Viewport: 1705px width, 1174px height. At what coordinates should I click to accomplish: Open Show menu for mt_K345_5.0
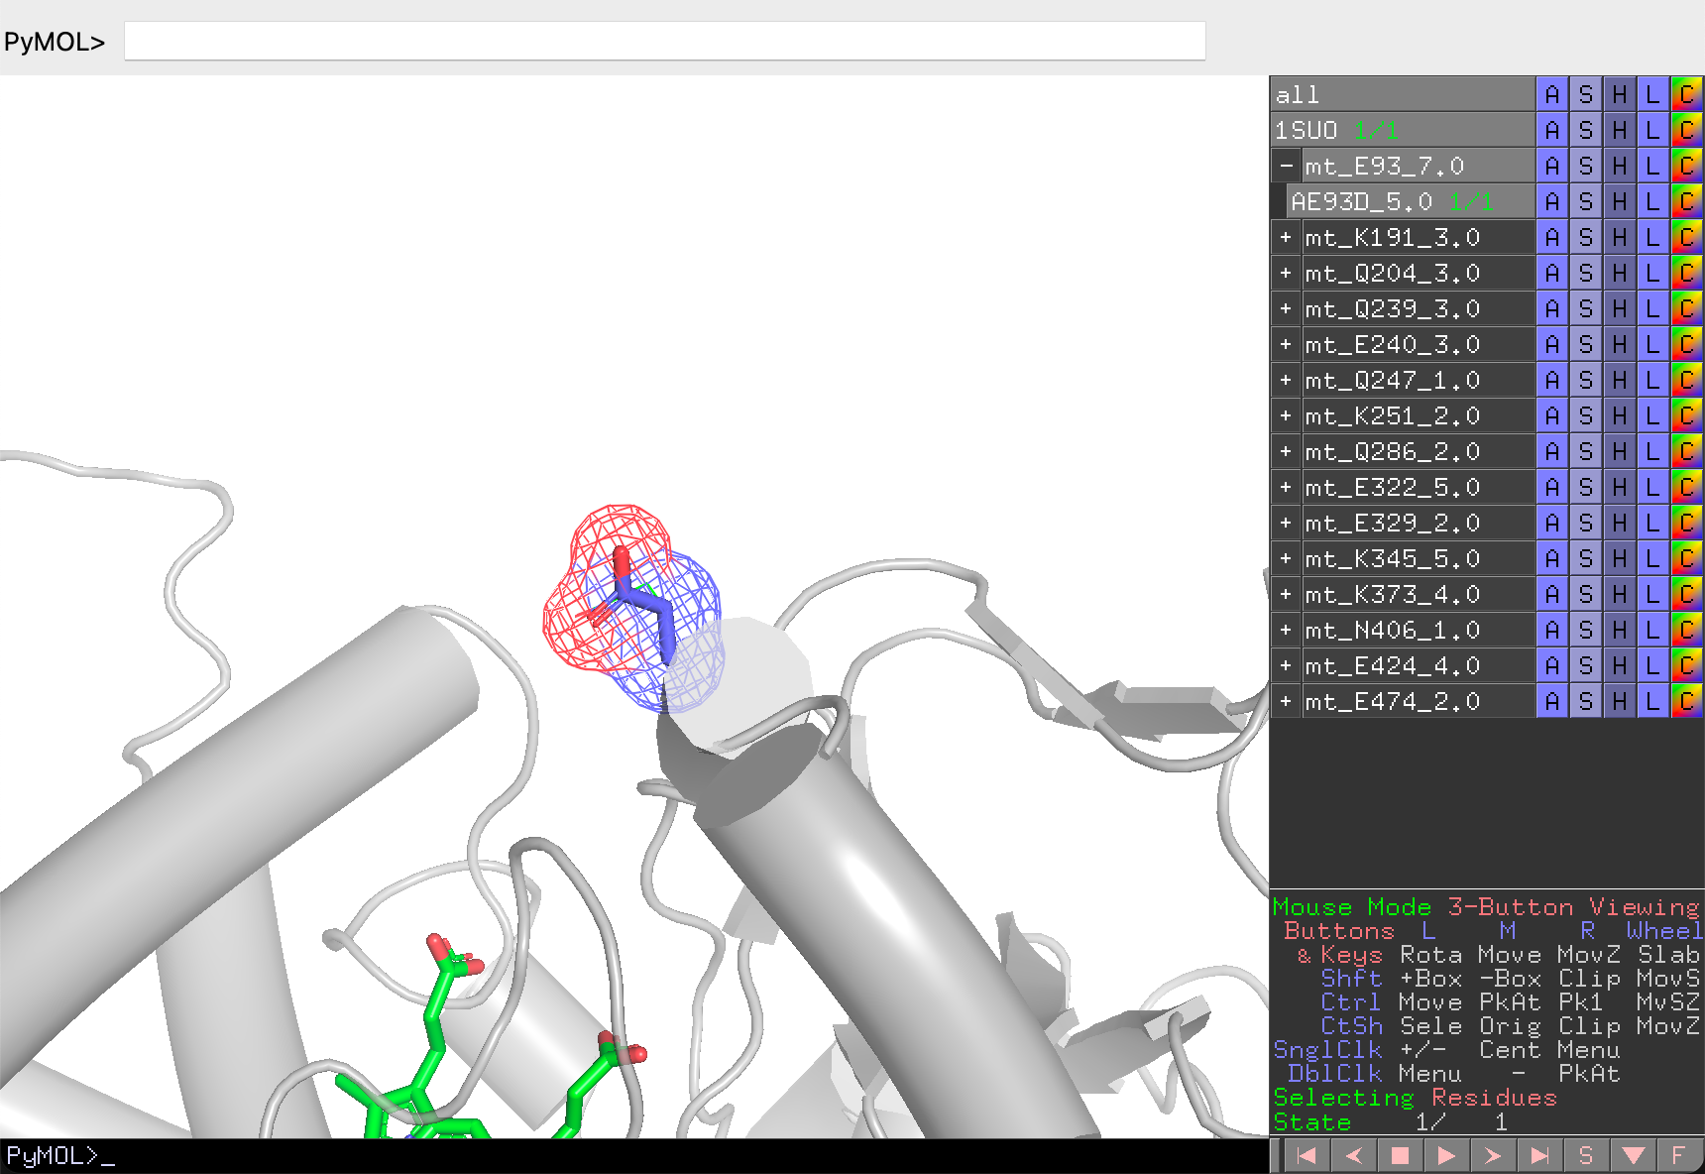tap(1586, 558)
